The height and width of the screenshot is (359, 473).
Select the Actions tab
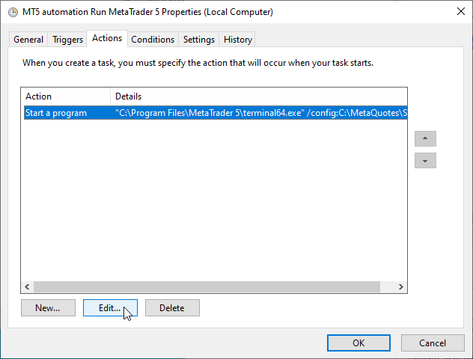tap(107, 38)
